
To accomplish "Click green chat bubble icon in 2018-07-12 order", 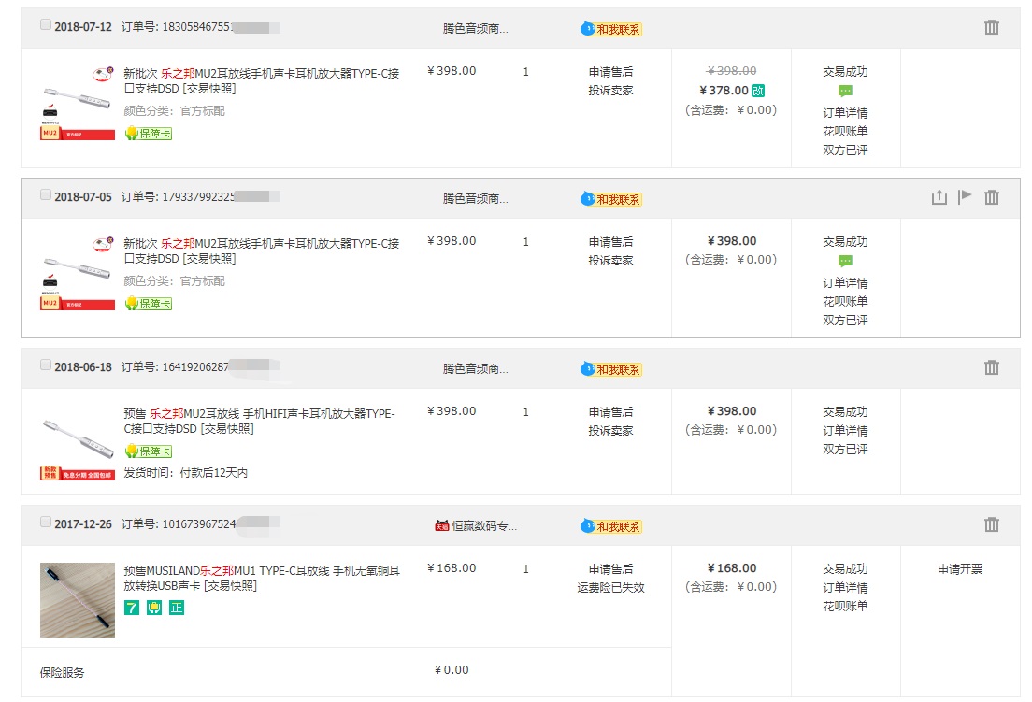I will (x=845, y=92).
